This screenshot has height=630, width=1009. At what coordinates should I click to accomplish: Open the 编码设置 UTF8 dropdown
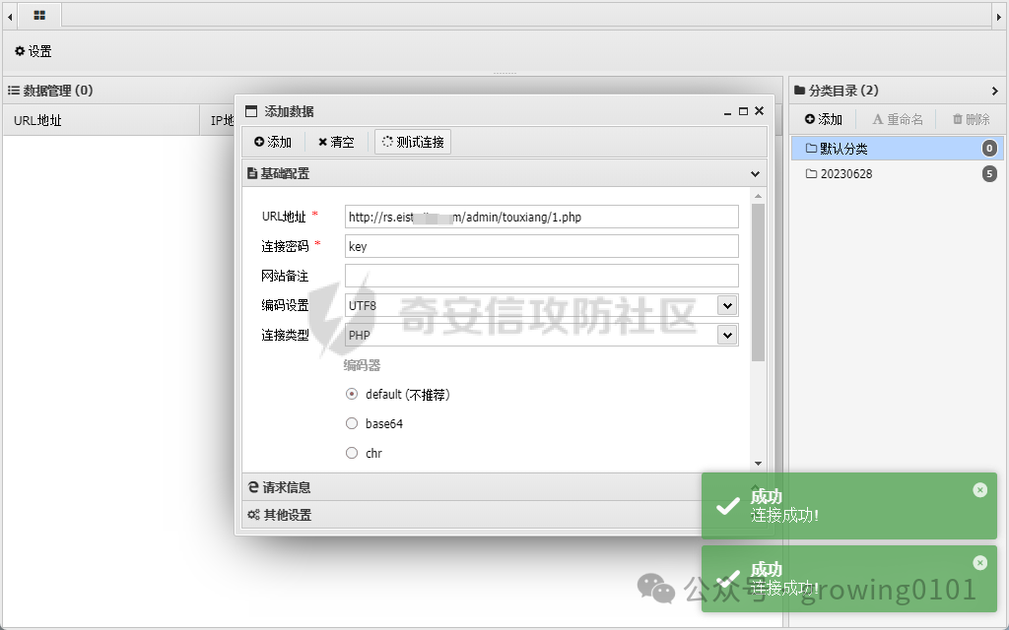727,305
